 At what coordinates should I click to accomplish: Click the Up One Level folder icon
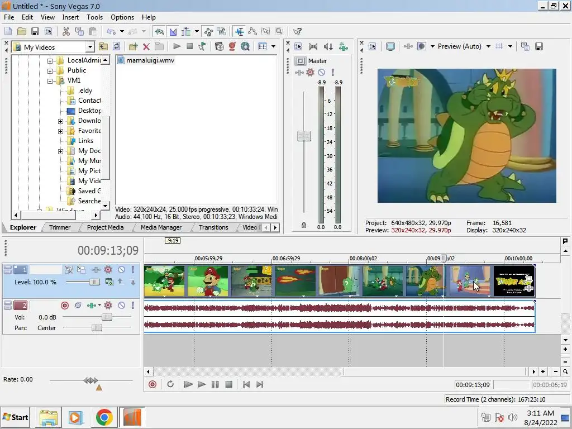(103, 46)
